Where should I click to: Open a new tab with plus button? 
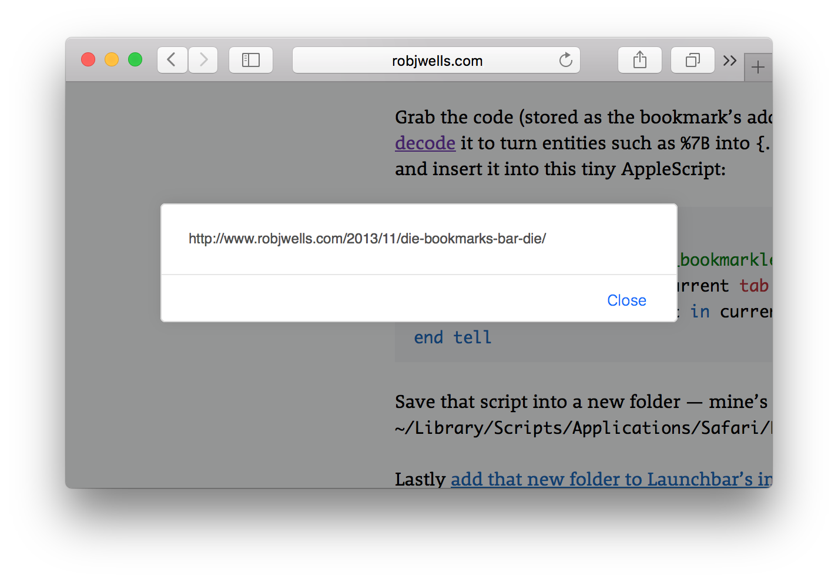758,67
